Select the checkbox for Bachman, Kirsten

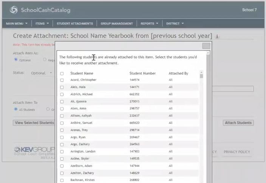click(62, 180)
